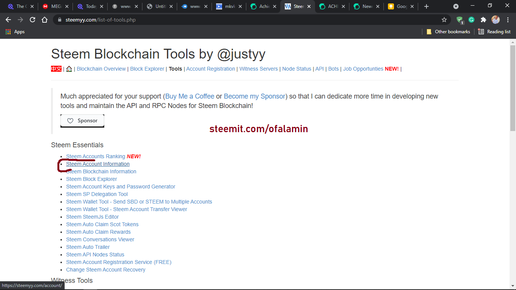Open a new browser tab
The height and width of the screenshot is (290, 516).
pos(426,6)
